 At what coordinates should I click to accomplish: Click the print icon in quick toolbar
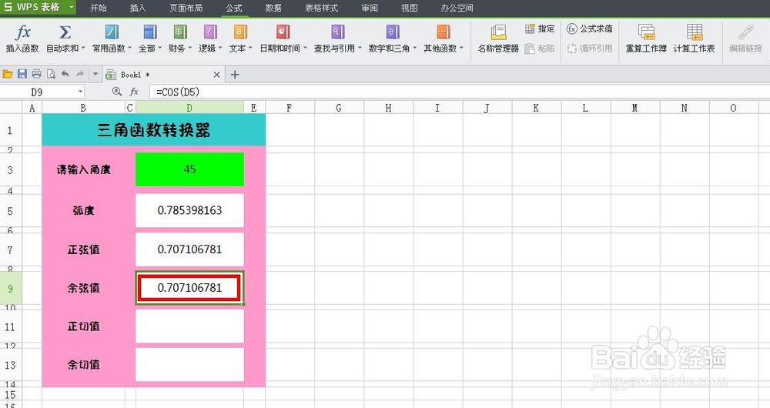(x=36, y=74)
